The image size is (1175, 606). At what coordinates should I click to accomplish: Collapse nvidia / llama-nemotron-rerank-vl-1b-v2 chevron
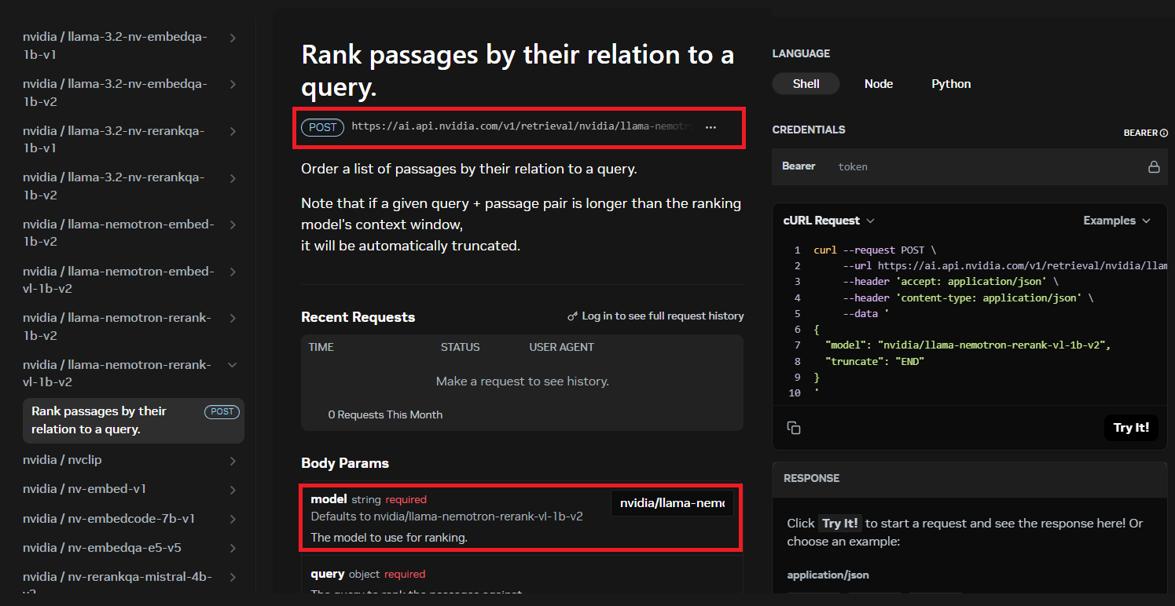point(233,365)
